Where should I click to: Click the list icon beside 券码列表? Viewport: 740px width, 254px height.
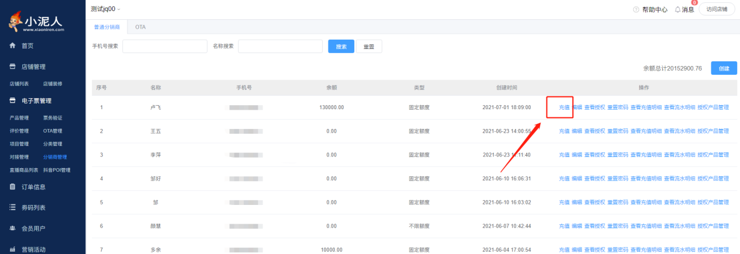point(12,207)
